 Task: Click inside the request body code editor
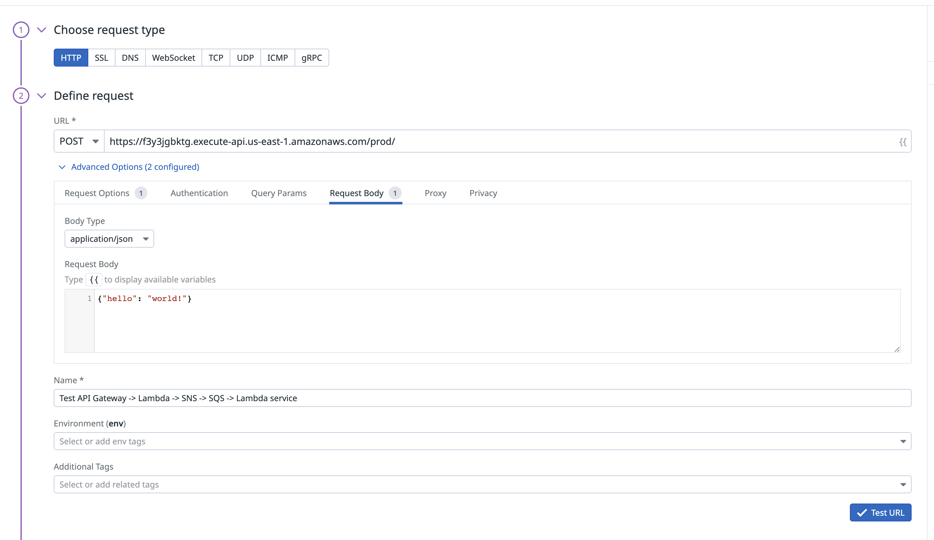[497, 321]
